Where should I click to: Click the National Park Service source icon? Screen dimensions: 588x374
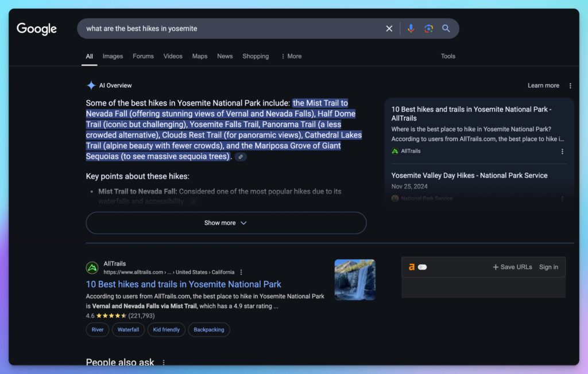coord(394,198)
